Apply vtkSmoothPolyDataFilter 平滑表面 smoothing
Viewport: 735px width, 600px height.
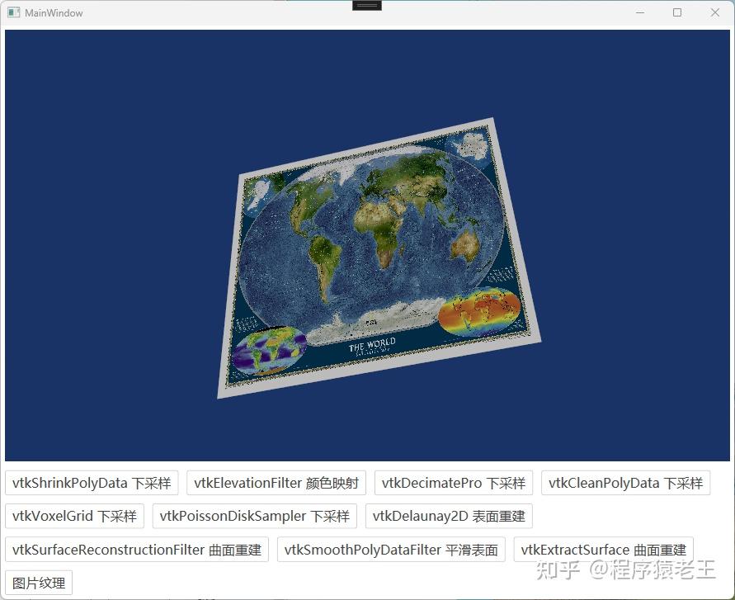(x=392, y=550)
